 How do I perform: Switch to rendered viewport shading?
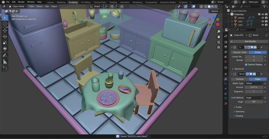pyautogui.click(x=216, y=7)
